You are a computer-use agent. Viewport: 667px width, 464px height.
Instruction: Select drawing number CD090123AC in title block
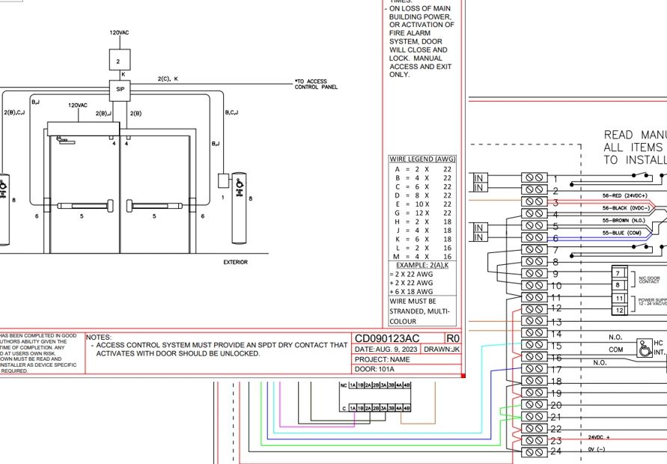pyautogui.click(x=387, y=338)
